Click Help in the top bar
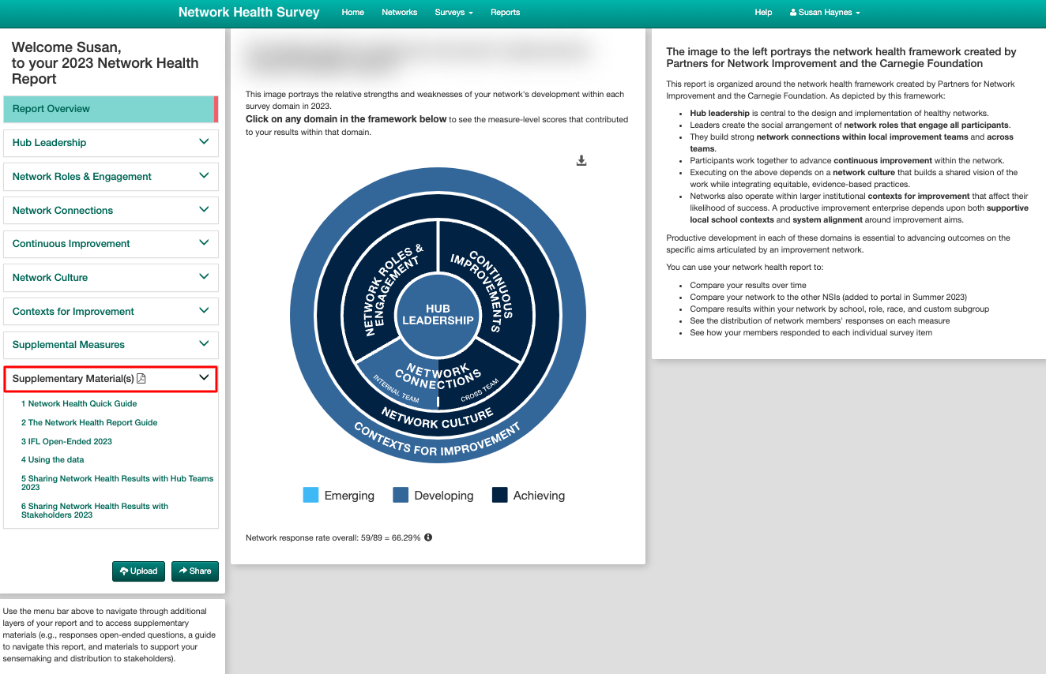Screen dimensions: 1046x674 (x=763, y=13)
